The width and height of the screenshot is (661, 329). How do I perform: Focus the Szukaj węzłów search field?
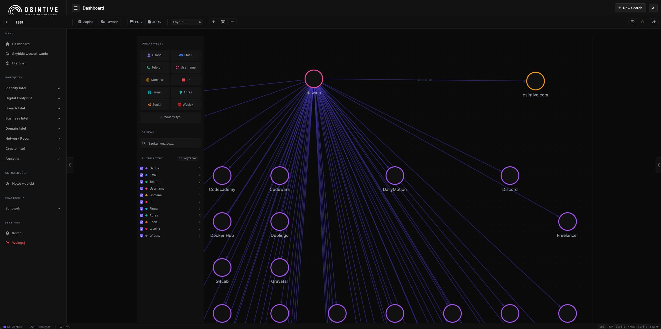point(170,143)
